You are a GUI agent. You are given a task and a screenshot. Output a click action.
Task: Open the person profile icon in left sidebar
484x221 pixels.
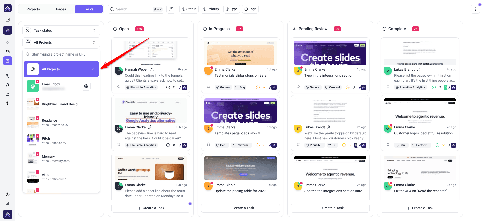click(x=8, y=85)
